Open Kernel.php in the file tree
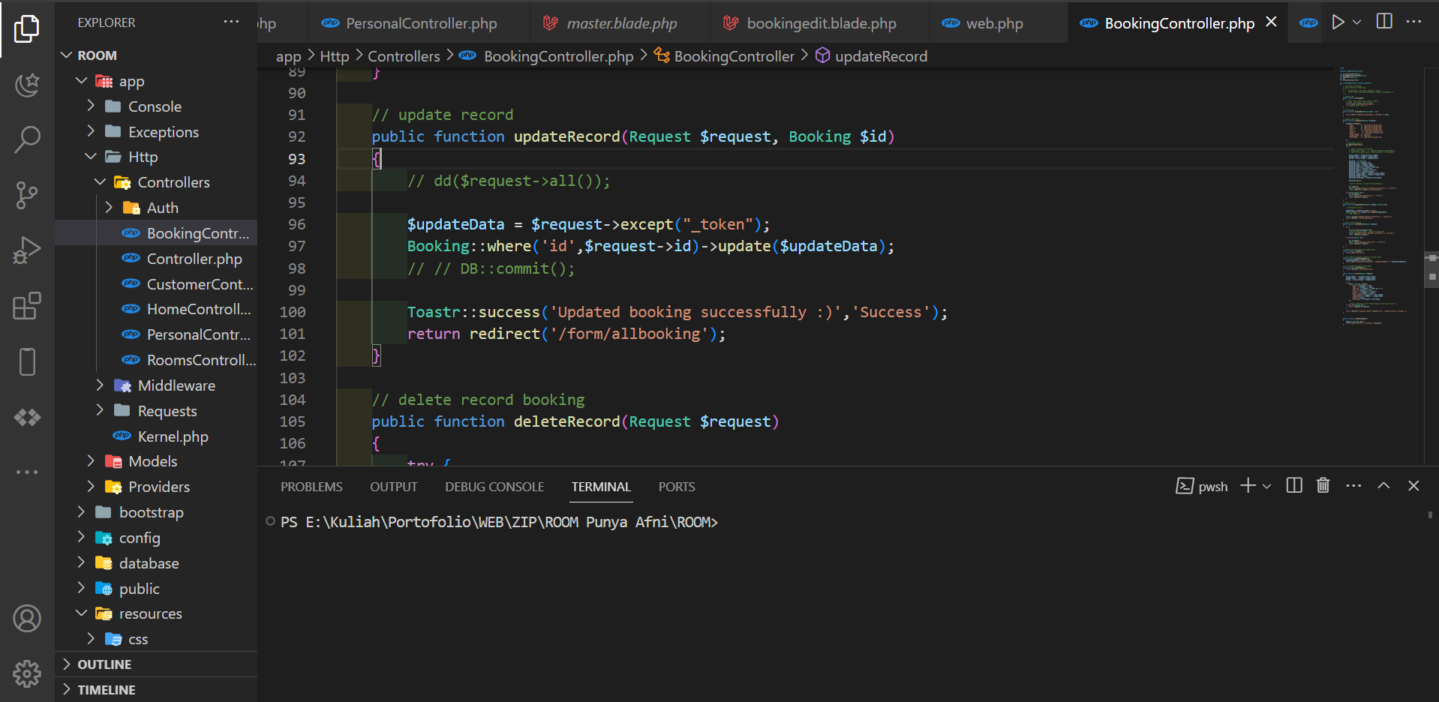 [x=156, y=436]
